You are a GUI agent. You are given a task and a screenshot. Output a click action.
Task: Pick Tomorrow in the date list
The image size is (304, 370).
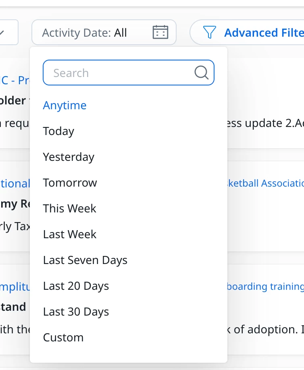(70, 183)
